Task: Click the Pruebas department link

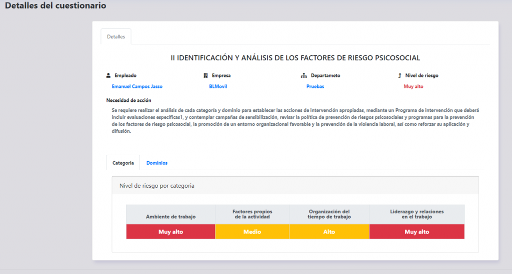Action: click(315, 86)
